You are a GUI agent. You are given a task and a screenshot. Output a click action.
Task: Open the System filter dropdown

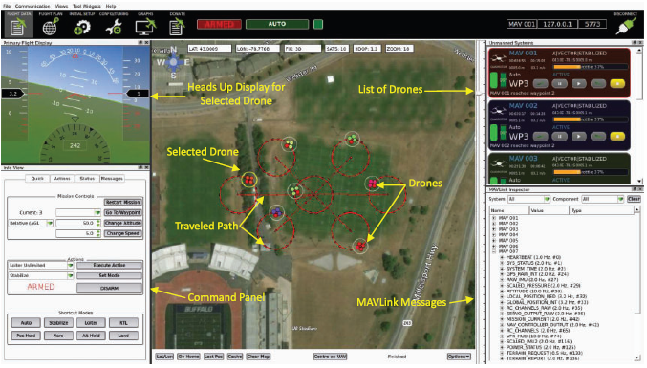point(529,199)
